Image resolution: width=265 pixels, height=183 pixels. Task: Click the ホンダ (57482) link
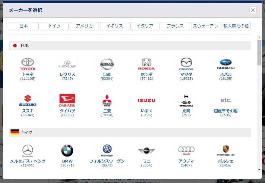click(x=147, y=76)
